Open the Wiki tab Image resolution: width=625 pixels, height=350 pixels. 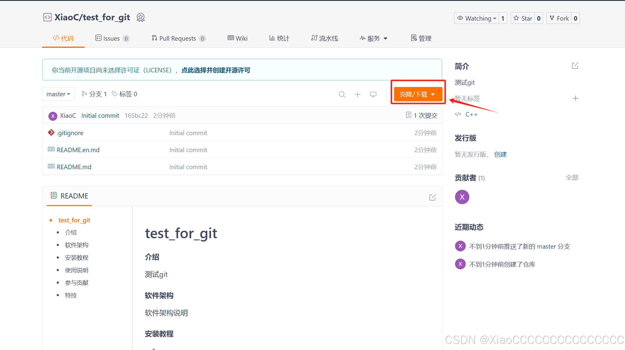pyautogui.click(x=238, y=38)
